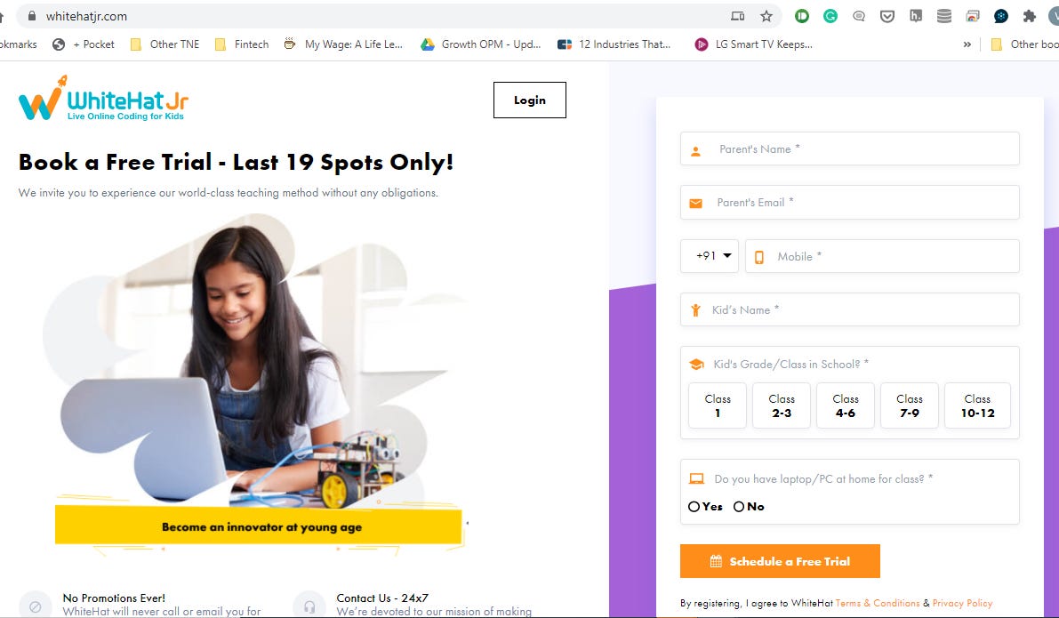
Task: Open the Terms & Conditions link
Action: coord(878,603)
